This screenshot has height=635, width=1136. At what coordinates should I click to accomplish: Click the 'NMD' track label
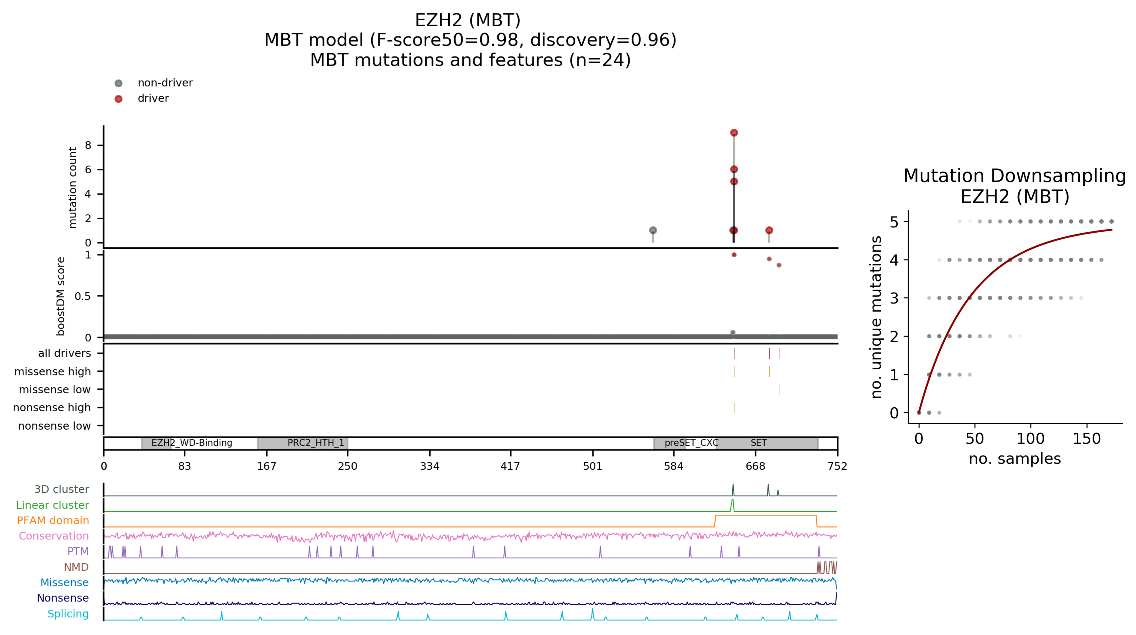click(76, 567)
